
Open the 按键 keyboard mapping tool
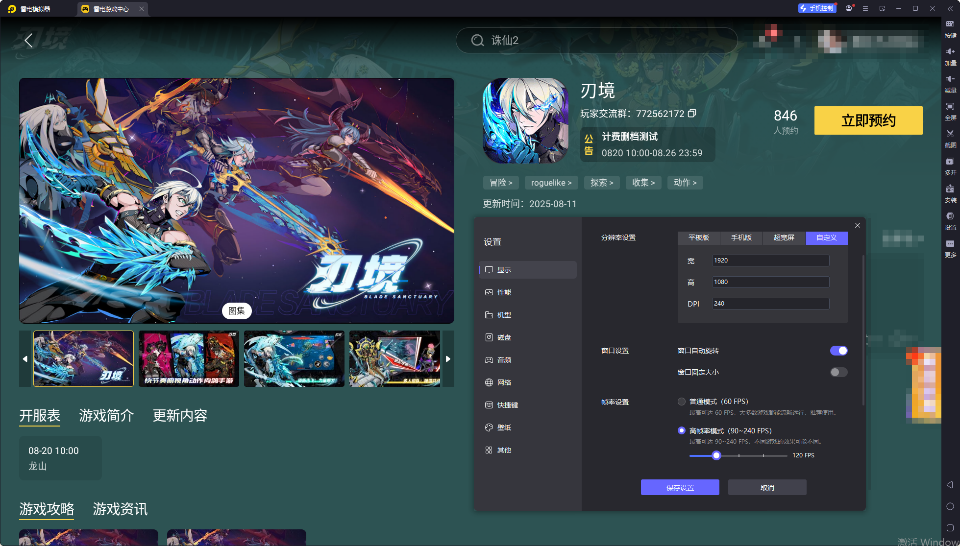pos(950,29)
